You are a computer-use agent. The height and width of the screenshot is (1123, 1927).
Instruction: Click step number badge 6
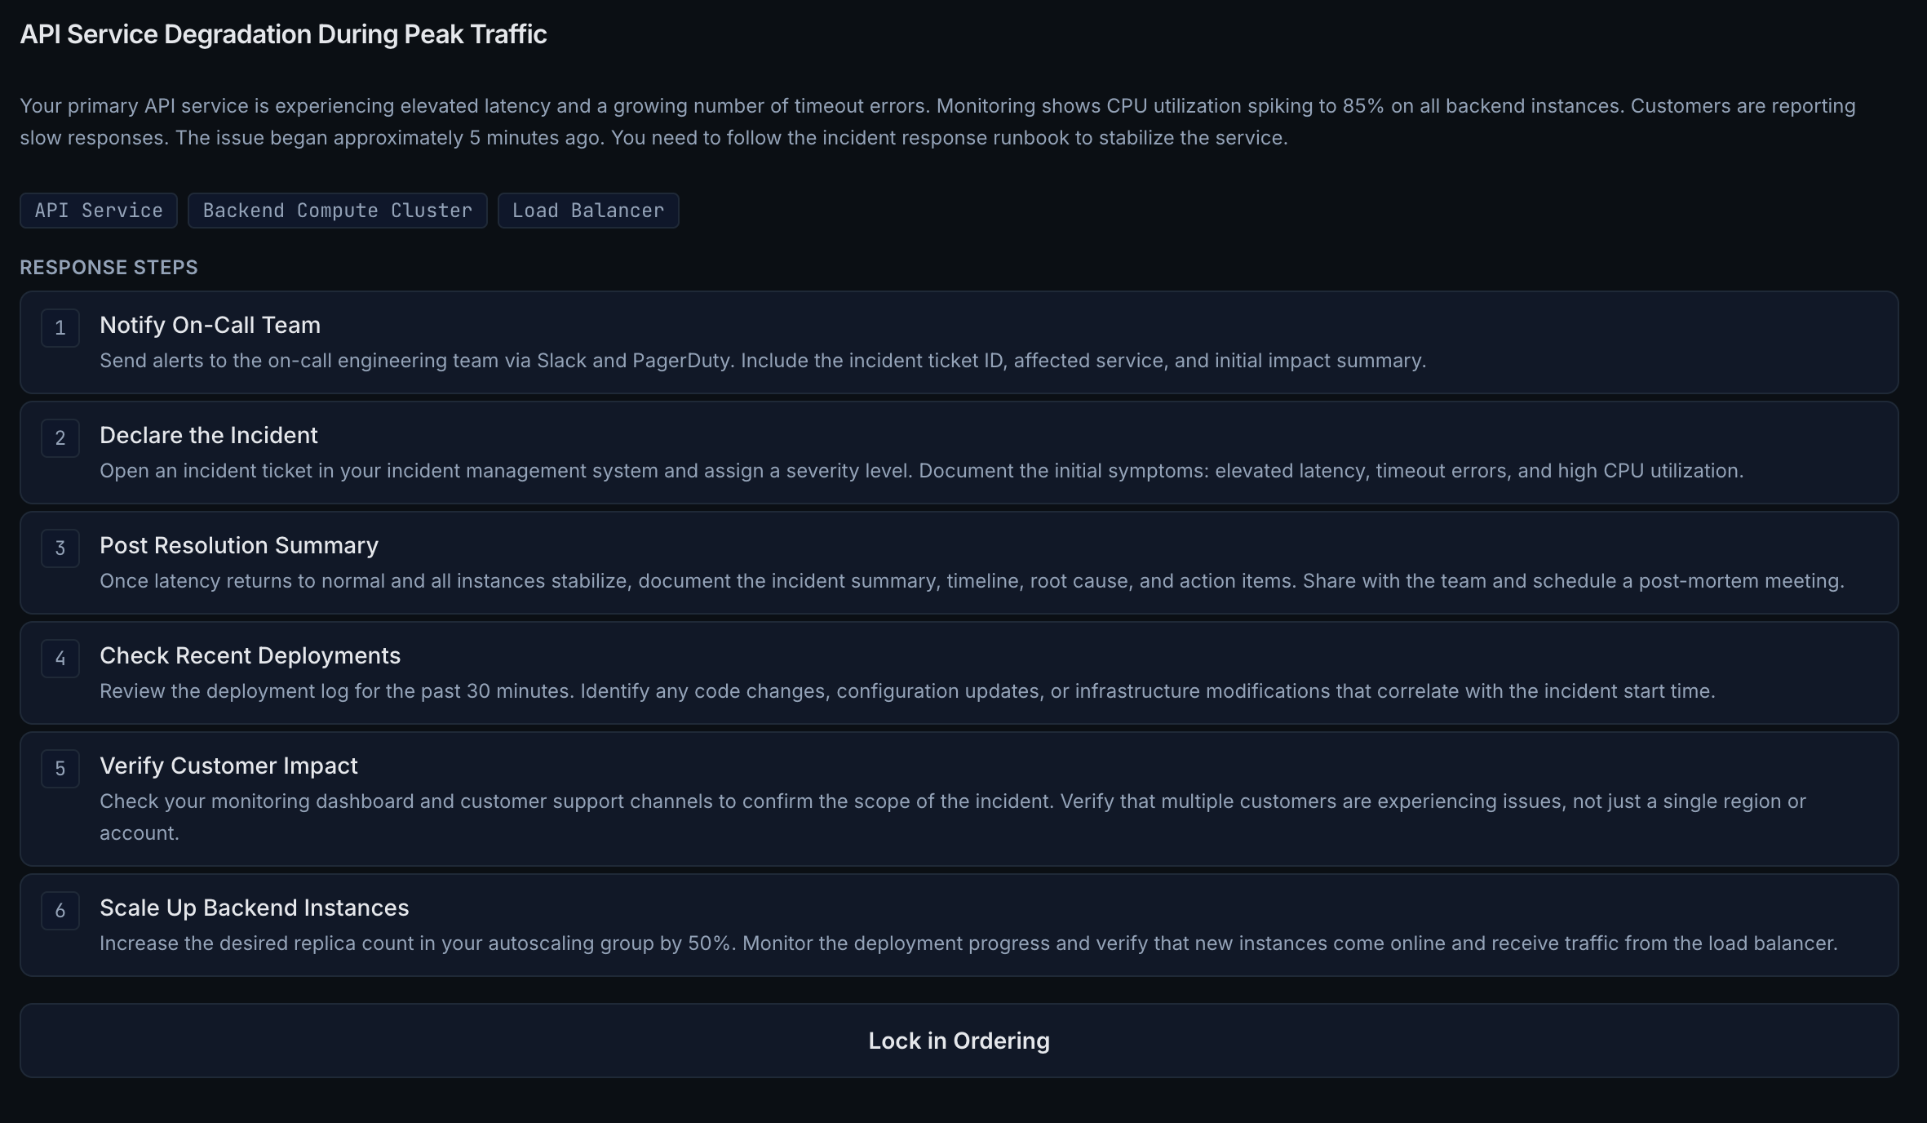[x=60, y=911]
